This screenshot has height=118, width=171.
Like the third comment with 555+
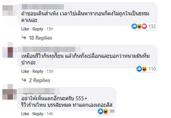(25, 114)
